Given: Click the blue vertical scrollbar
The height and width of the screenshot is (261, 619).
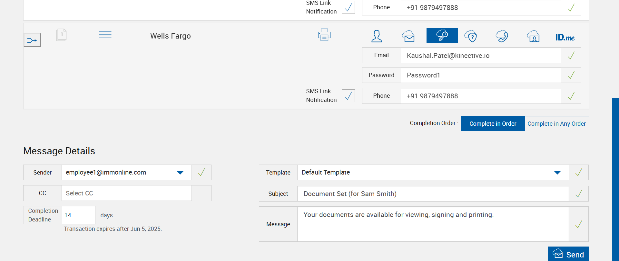Looking at the screenshot, I should click(x=615, y=177).
